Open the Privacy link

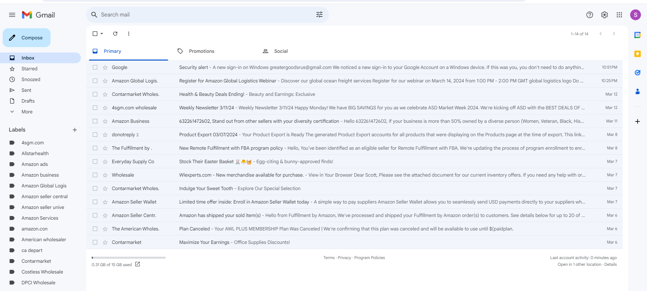pos(344,258)
